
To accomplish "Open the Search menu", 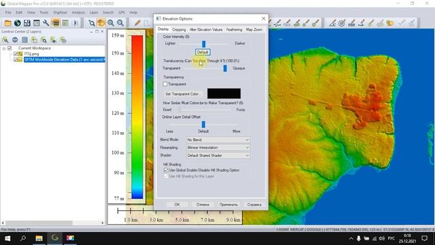I will (x=108, y=12).
